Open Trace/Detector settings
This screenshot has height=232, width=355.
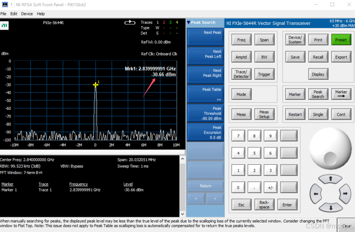point(241,74)
